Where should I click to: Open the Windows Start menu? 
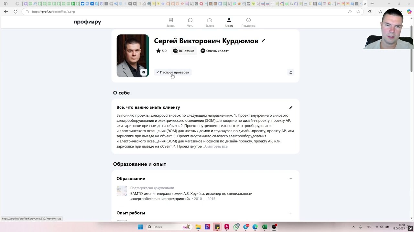click(x=140, y=227)
